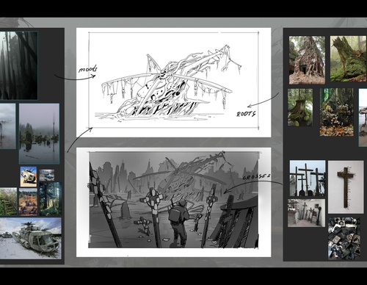367x285 pixels.
Task: Open the sunlit tall forest trees thumbnail
Action: [x=51, y=199]
